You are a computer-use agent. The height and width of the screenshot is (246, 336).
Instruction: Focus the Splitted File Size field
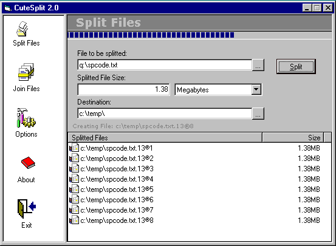pos(123,89)
